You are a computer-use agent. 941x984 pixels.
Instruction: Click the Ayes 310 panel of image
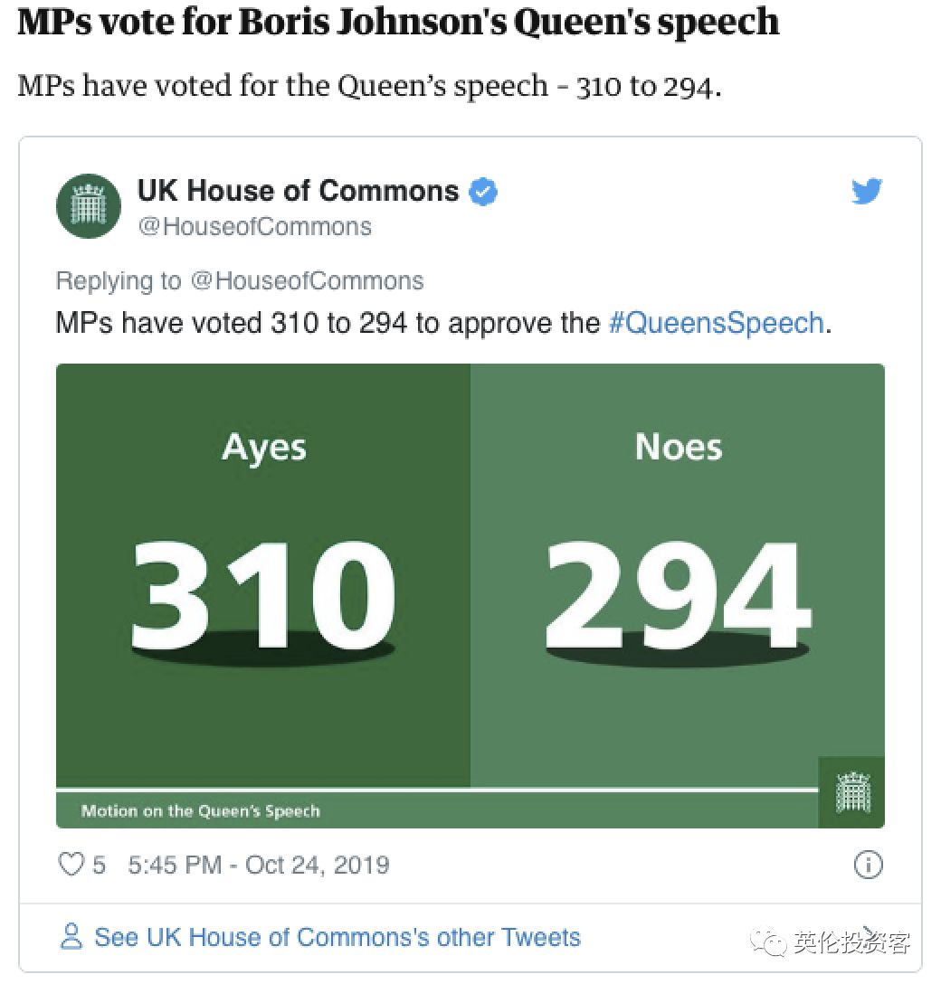click(x=263, y=575)
